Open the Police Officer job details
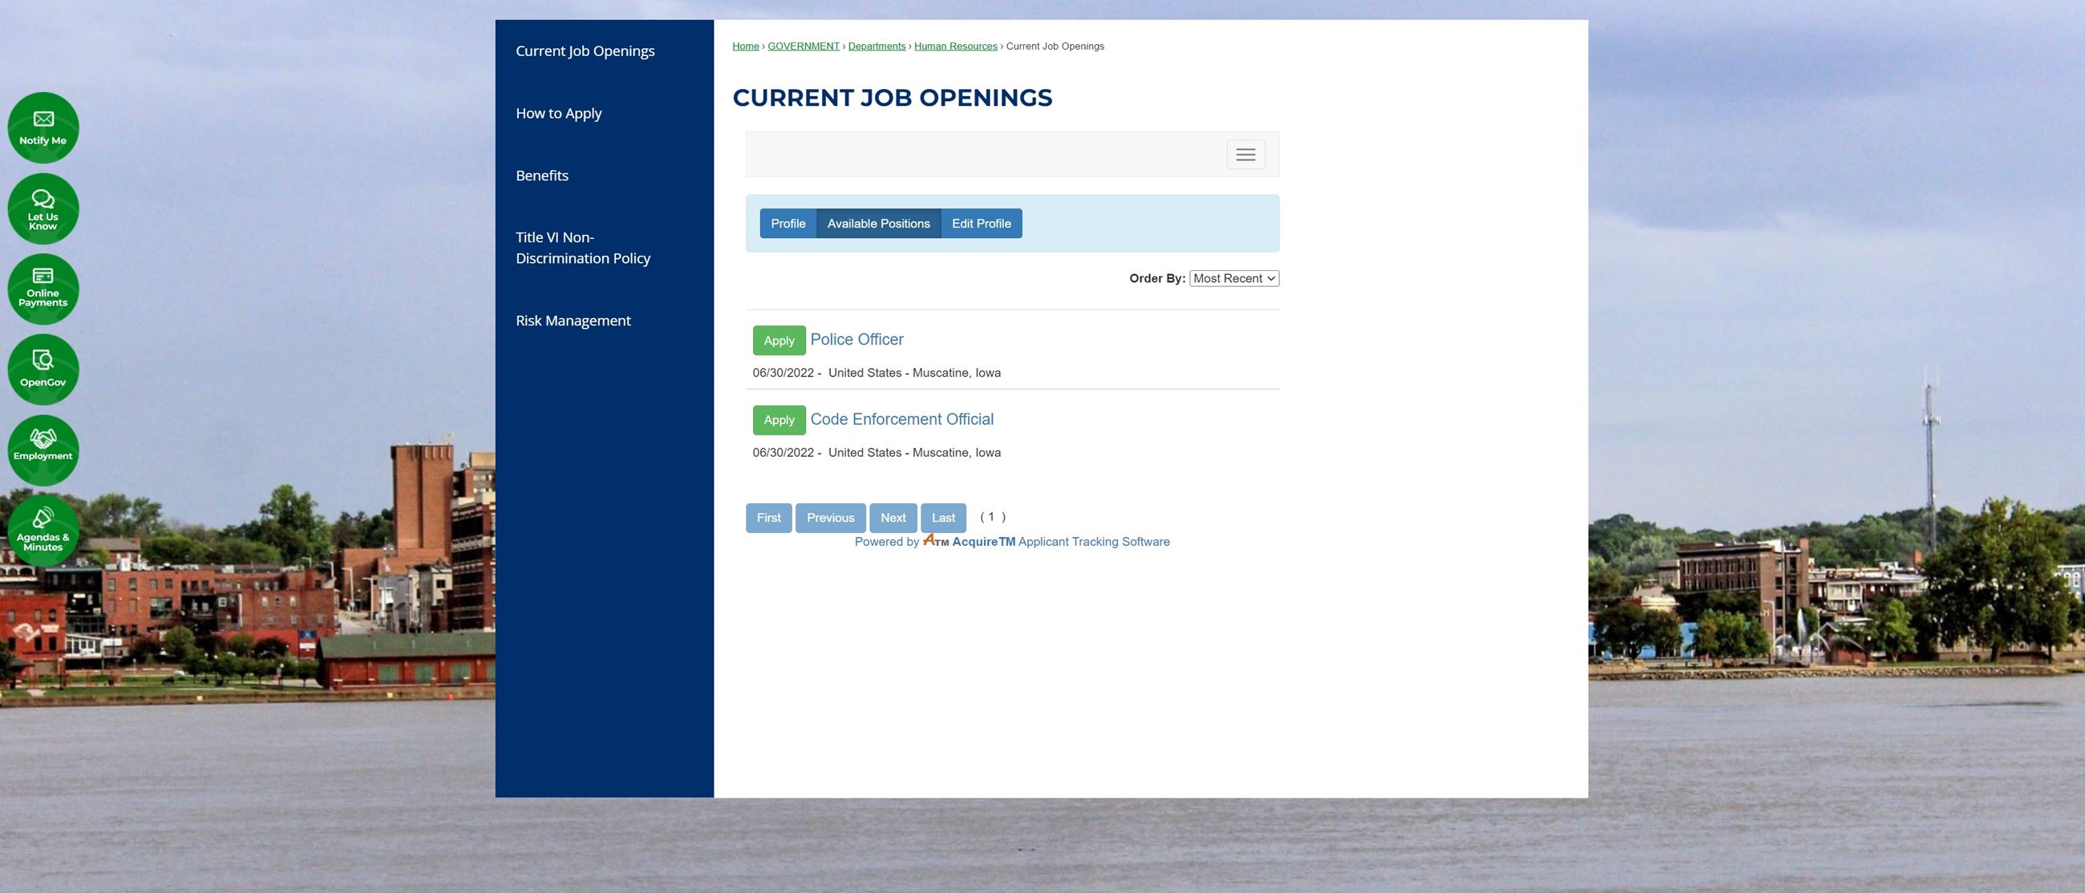Viewport: 2085px width, 893px height. pyautogui.click(x=856, y=339)
